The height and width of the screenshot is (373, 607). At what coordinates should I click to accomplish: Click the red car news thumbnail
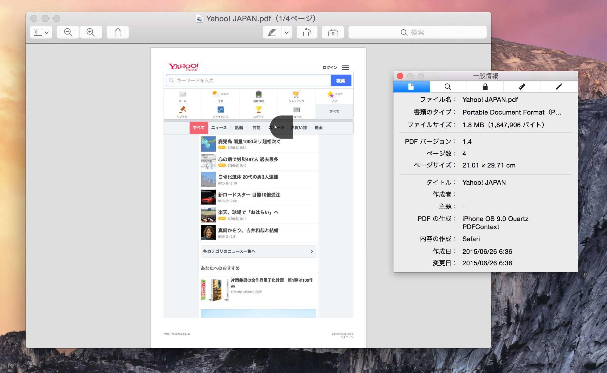(208, 197)
